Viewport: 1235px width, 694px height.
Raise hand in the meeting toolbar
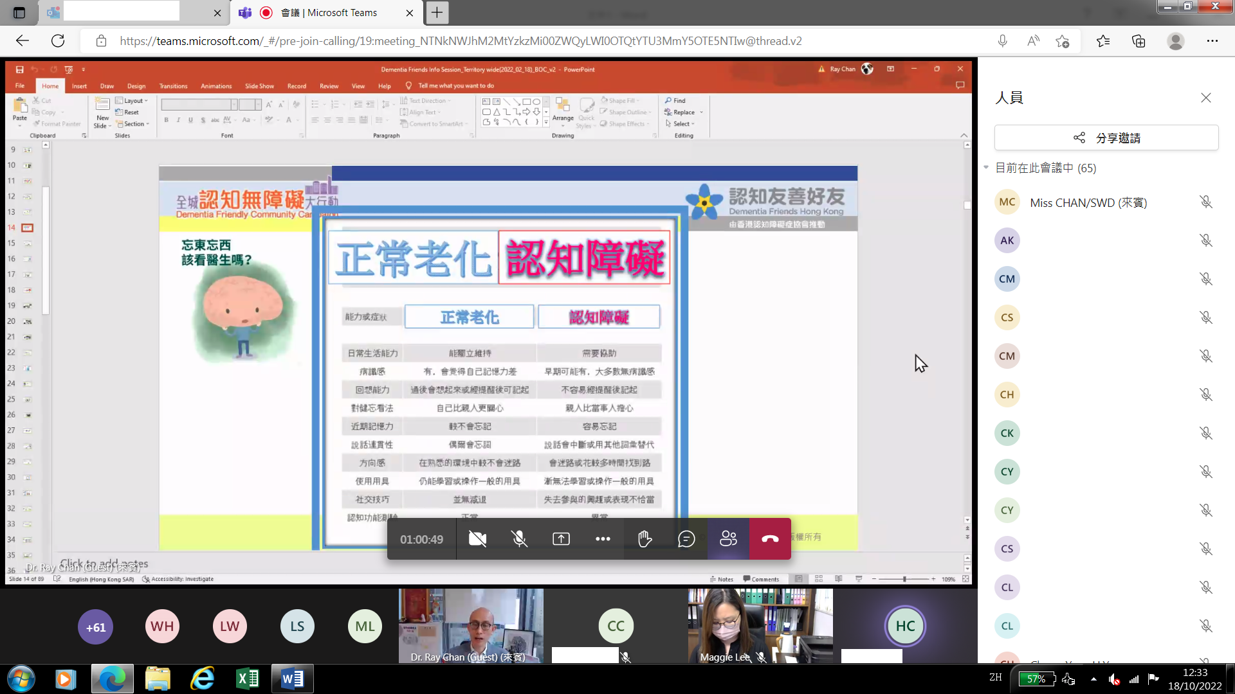(x=645, y=539)
